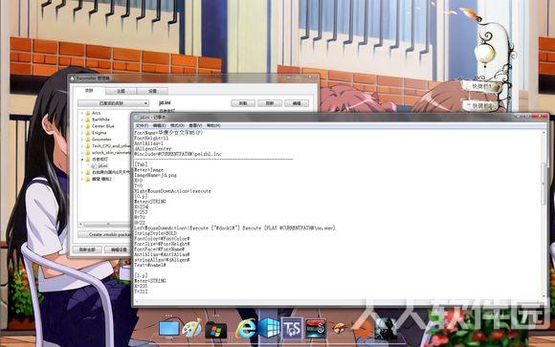Click the Notepad icon in the title bar
The image size is (555, 347).
[136, 117]
